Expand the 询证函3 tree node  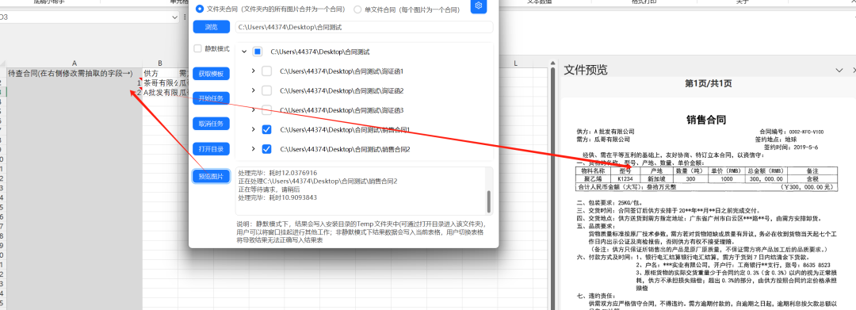(x=253, y=110)
